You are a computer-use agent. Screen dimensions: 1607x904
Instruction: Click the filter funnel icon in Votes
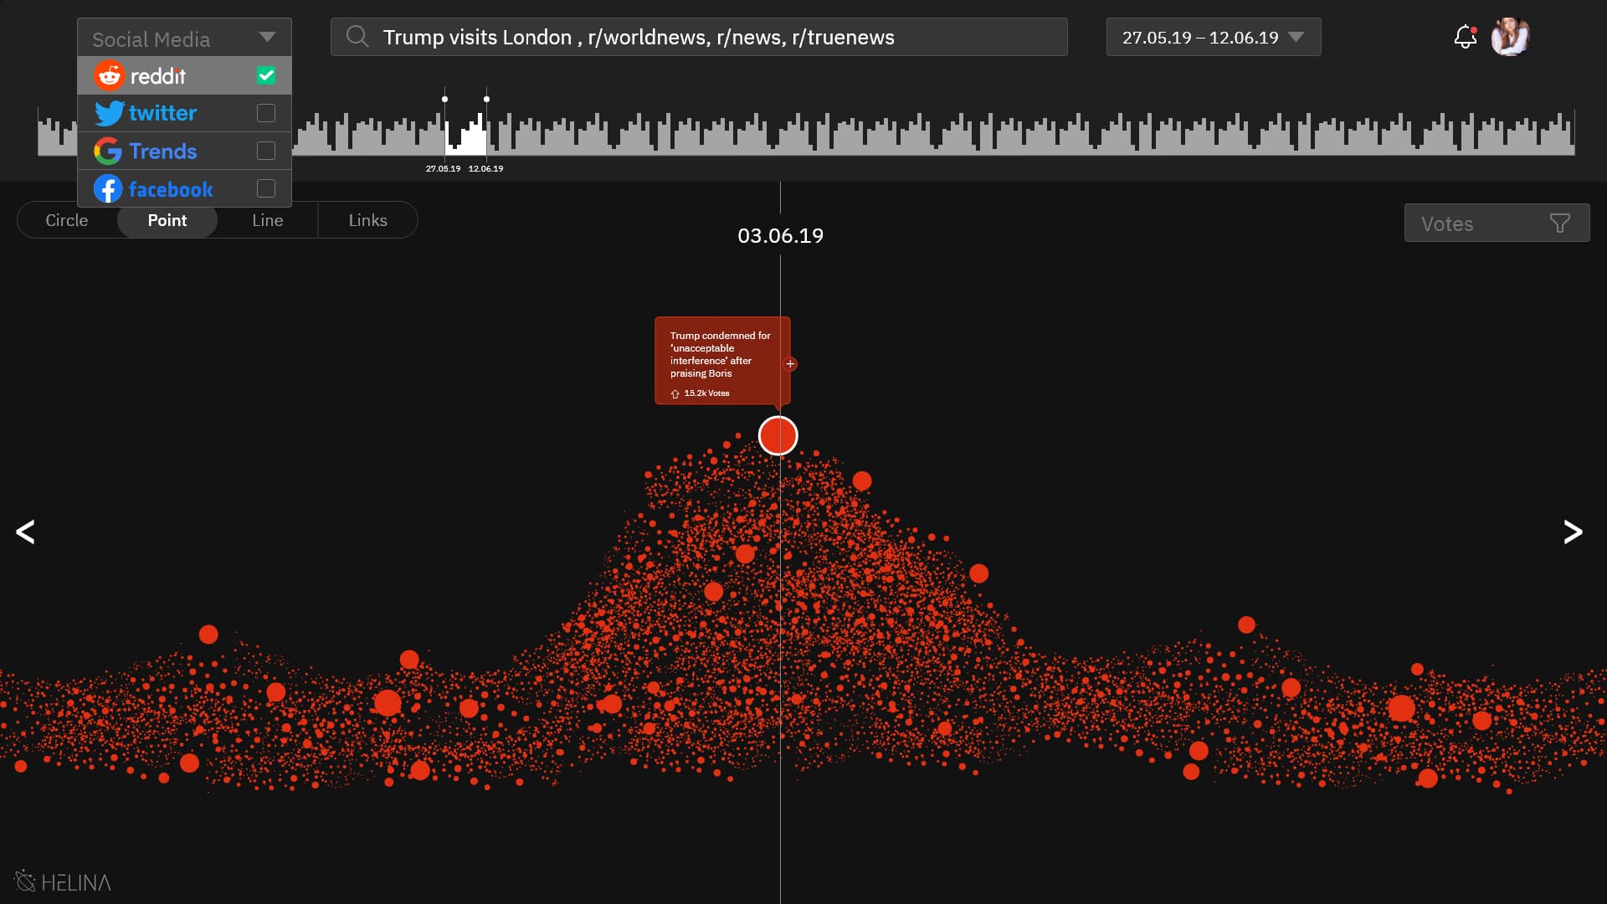tap(1559, 223)
